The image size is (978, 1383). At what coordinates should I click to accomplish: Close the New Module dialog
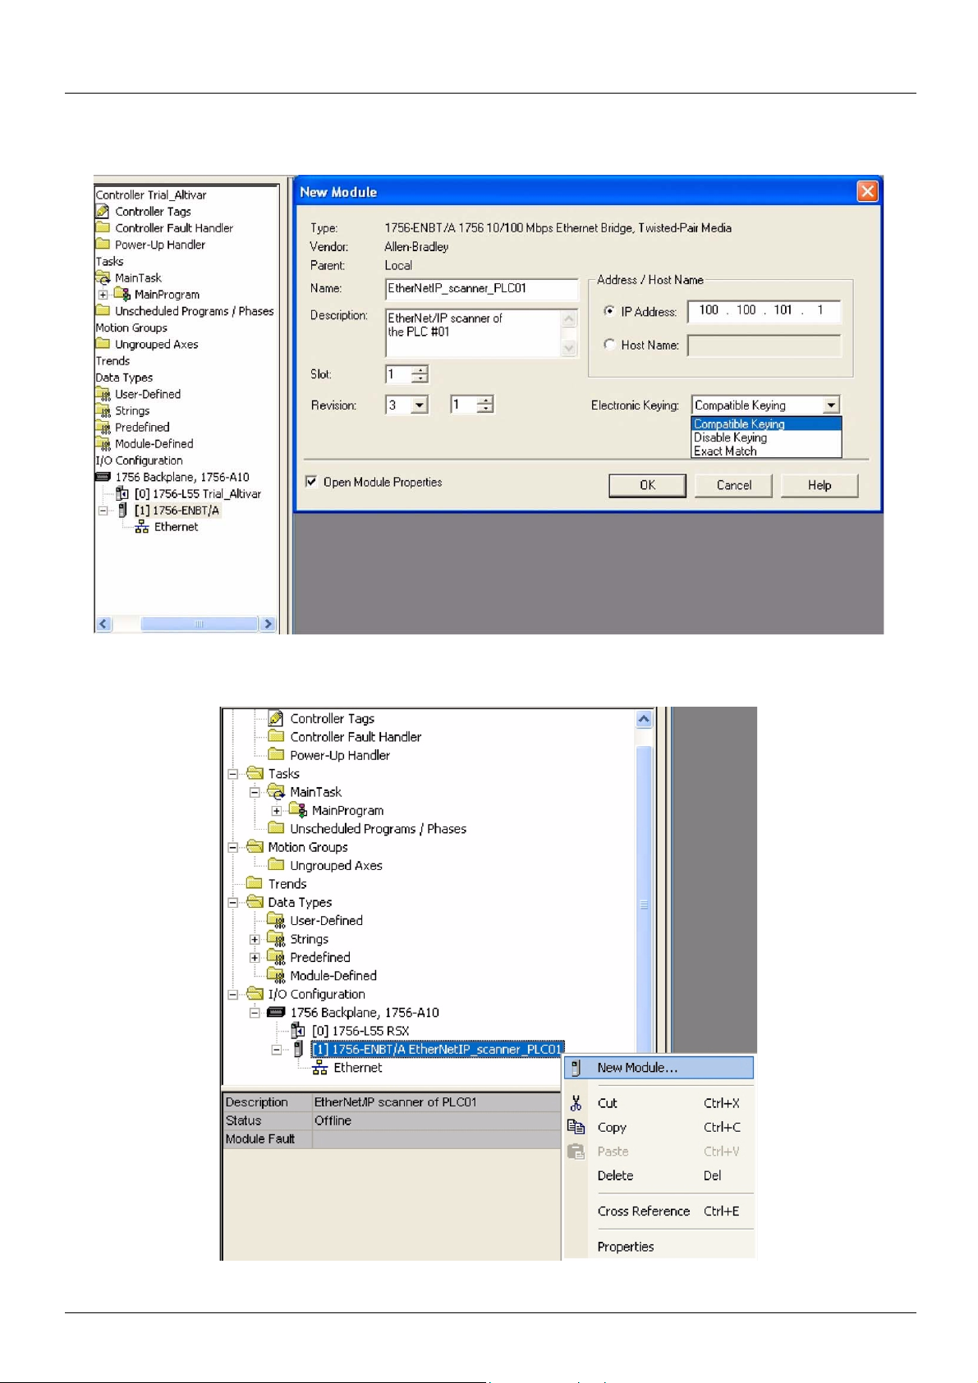(867, 191)
